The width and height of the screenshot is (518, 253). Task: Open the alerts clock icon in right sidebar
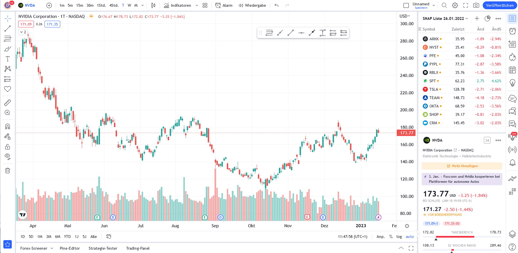coord(512,31)
